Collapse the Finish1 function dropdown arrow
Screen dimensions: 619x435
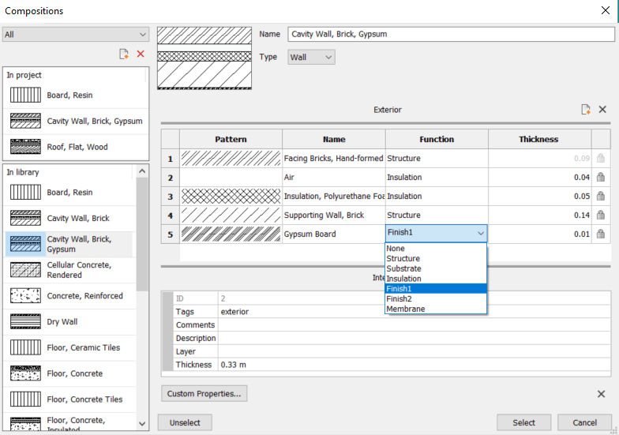coord(480,234)
